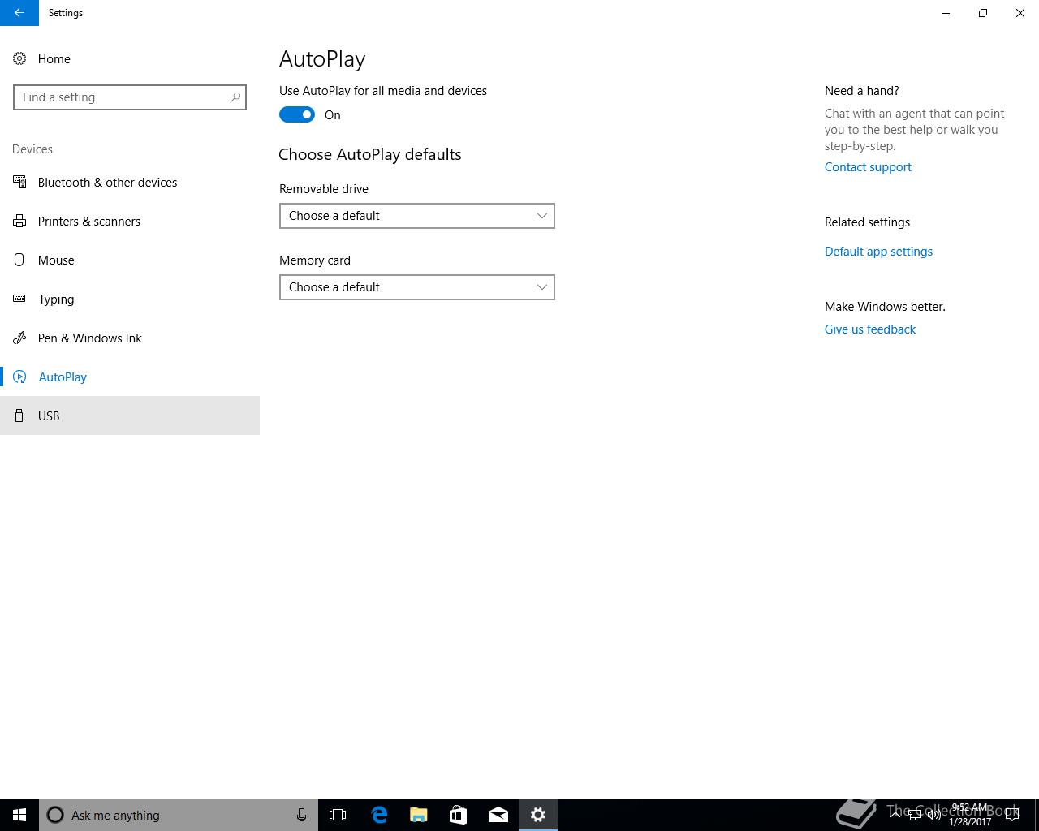
Task: Expand the Removable drive default dropdown
Action: click(417, 216)
